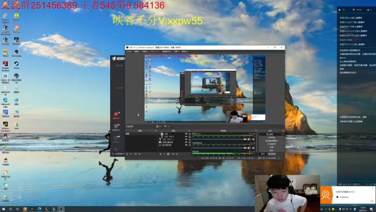Viewport: 376px width, 212px height.
Task: Move the source down in the Sources list
Action: coord(177,154)
